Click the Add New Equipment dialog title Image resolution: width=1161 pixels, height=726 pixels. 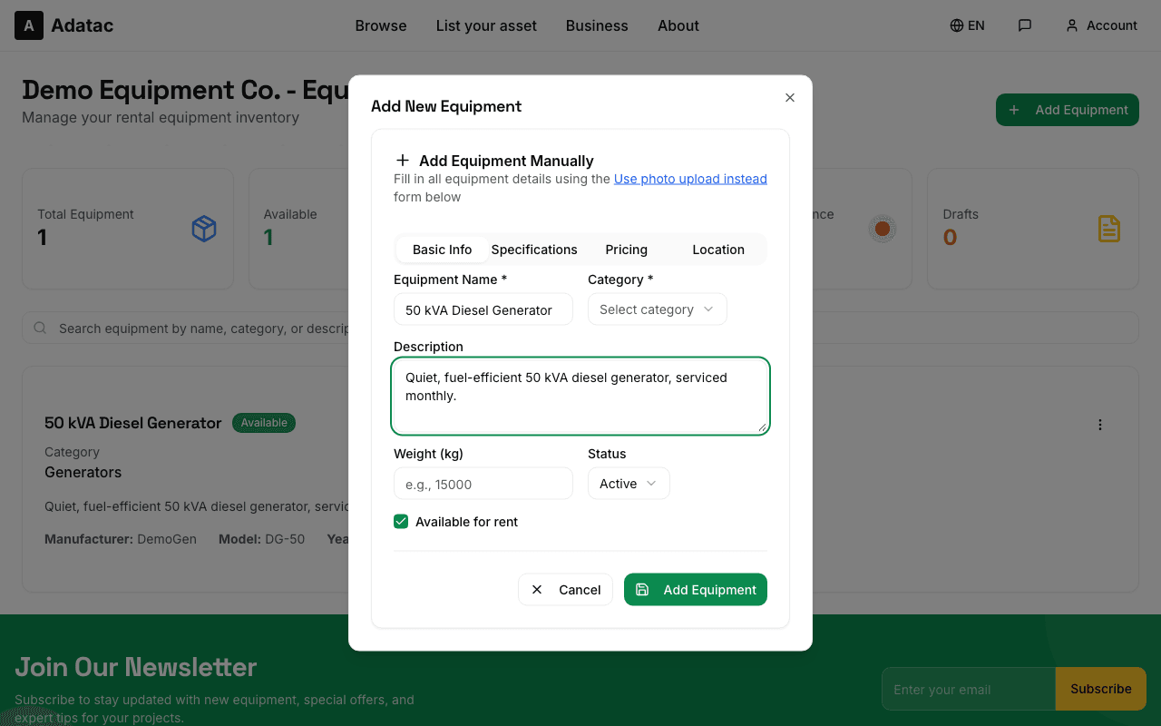tap(446, 106)
